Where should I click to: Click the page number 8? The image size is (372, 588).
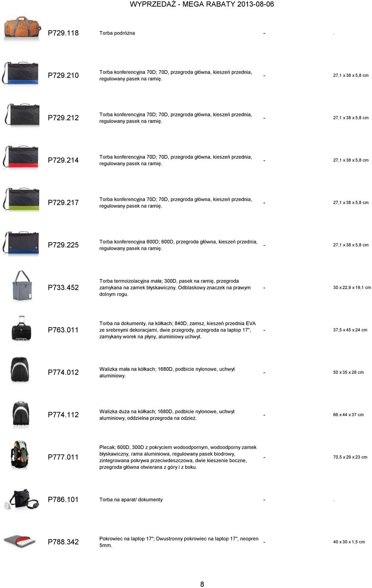coord(202,584)
